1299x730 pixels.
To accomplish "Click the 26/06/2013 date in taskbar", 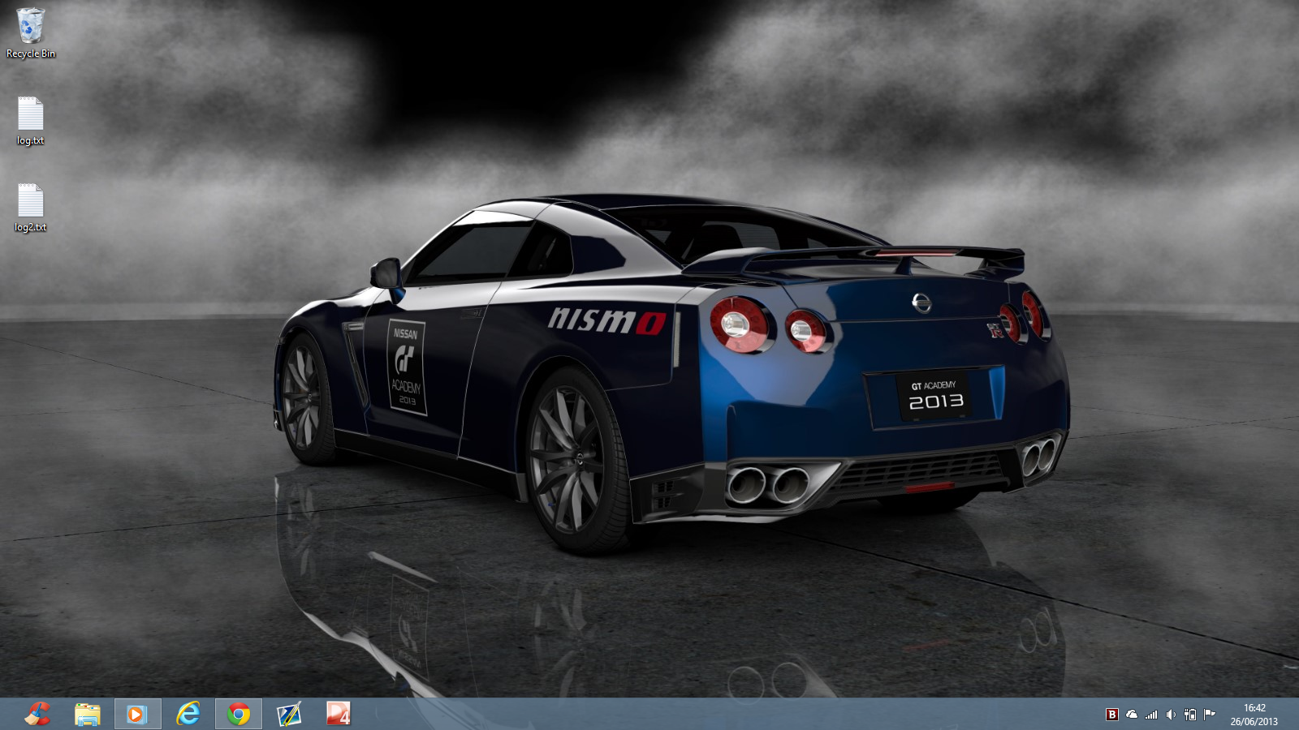I will tap(1254, 721).
